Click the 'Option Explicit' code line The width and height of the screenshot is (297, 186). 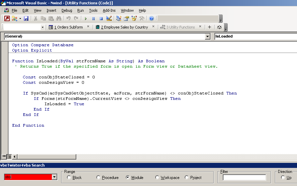pyautogui.click(x=32, y=50)
